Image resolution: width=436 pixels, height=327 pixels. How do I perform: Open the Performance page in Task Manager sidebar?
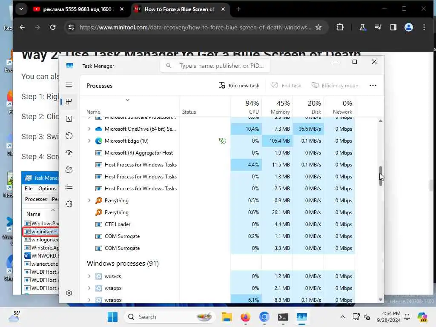[x=69, y=119]
